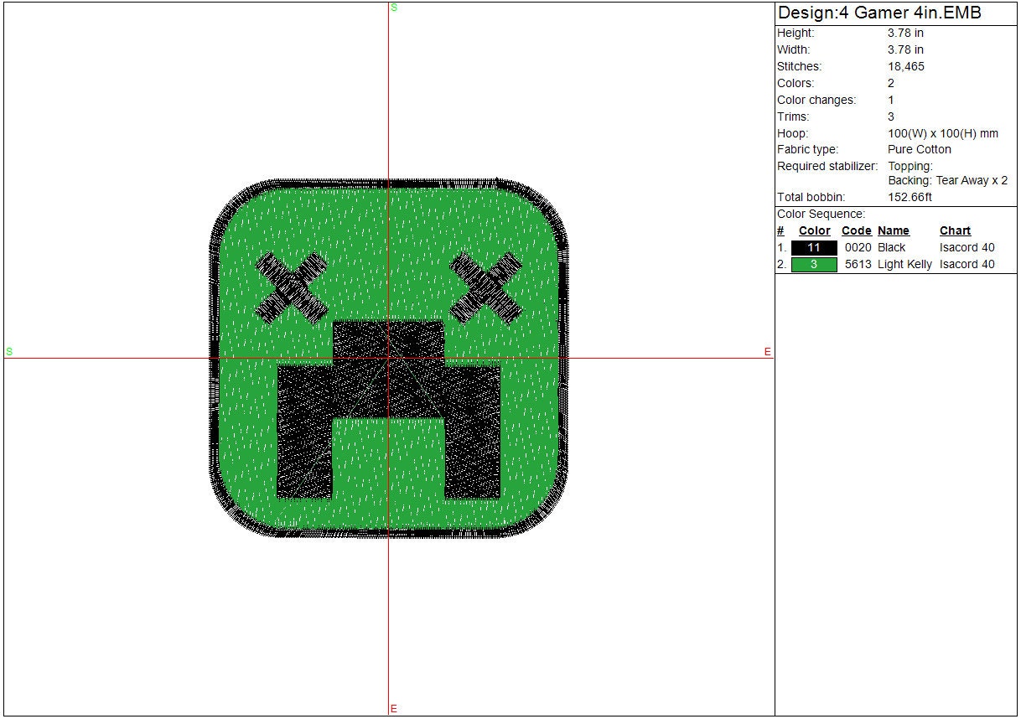This screenshot has height=719, width=1021.
Task: Click the underlined Code column header
Action: pos(856,231)
